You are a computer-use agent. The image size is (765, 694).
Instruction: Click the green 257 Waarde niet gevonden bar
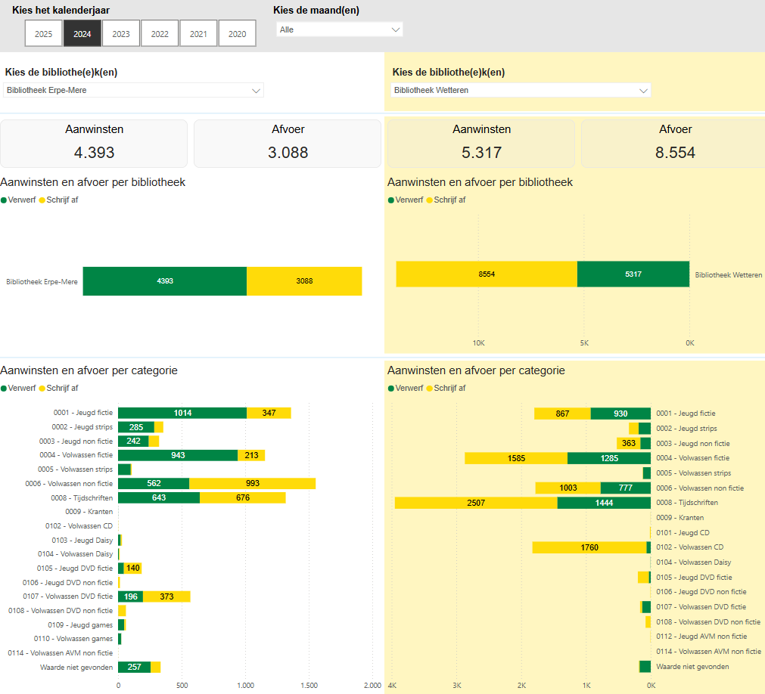coord(134,667)
